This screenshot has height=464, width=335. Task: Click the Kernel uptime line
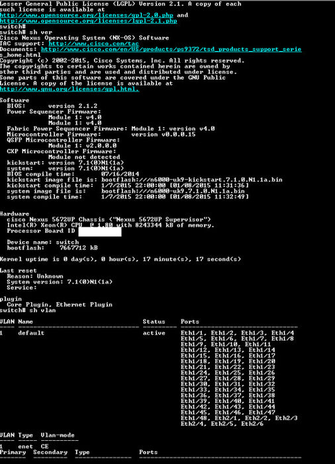(x=120, y=259)
